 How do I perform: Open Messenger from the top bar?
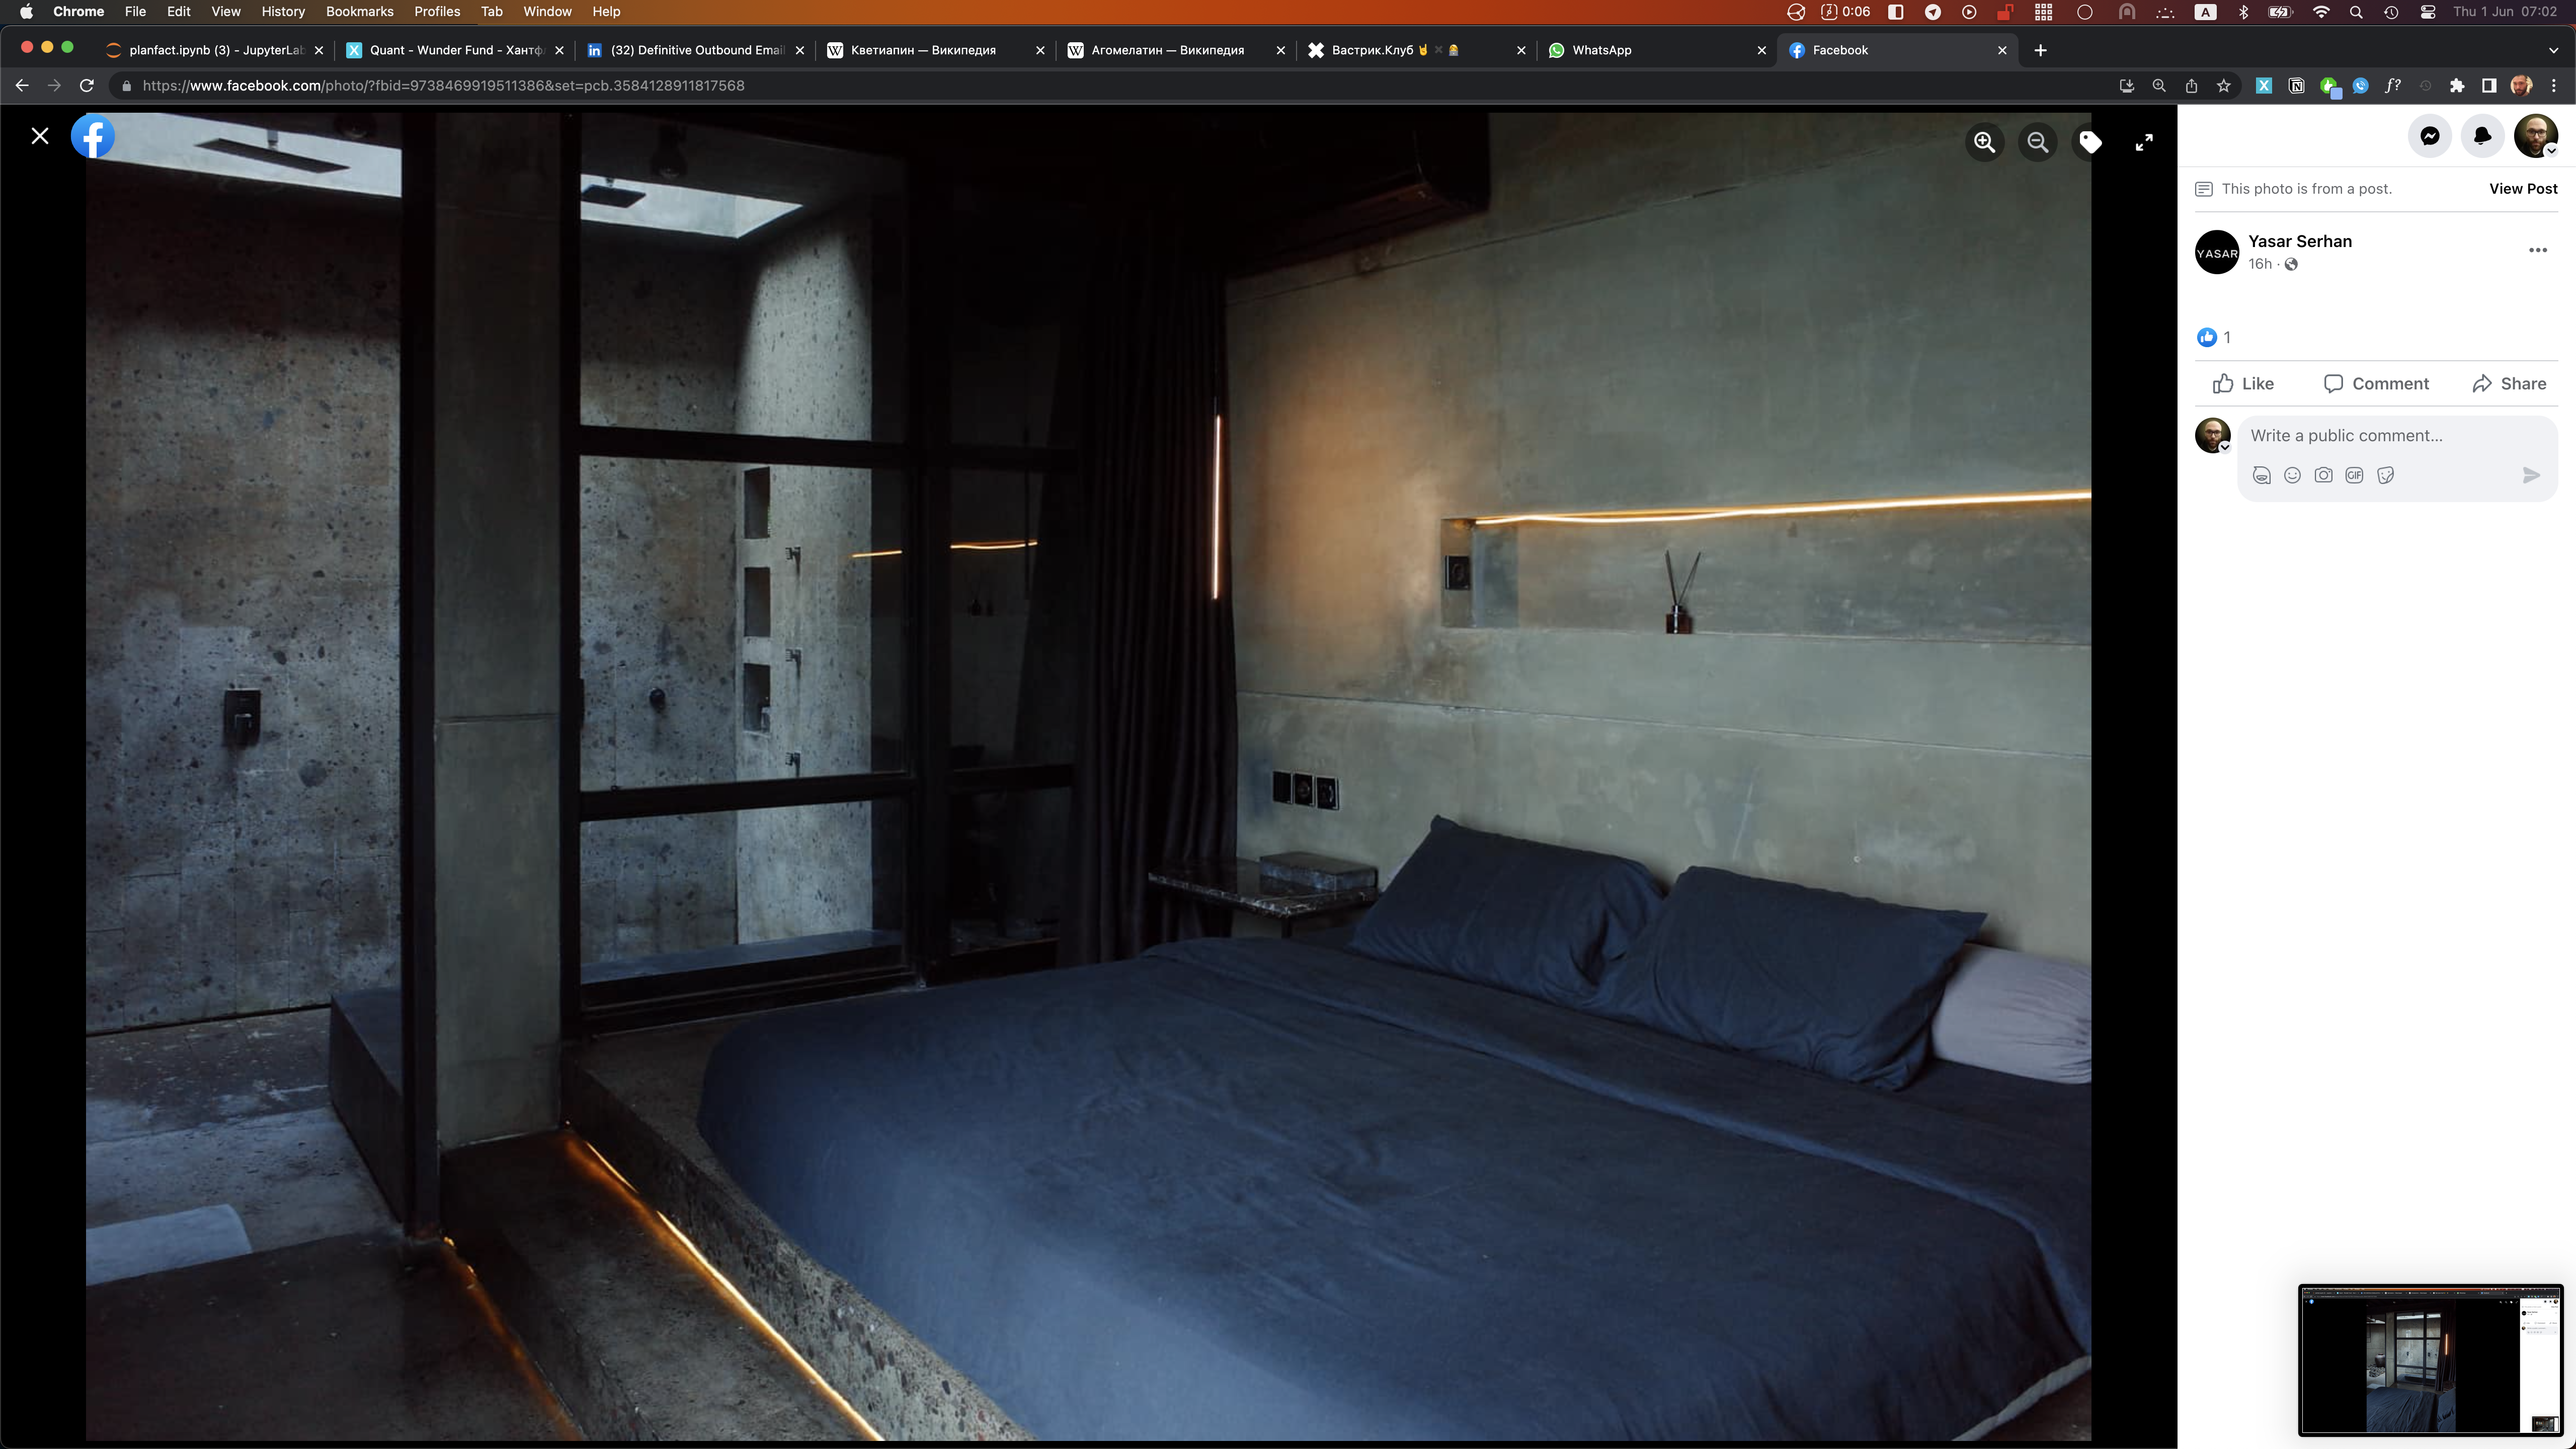tap(2429, 136)
